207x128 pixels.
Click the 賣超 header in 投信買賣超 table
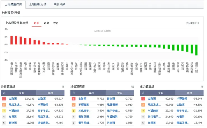[120, 93]
